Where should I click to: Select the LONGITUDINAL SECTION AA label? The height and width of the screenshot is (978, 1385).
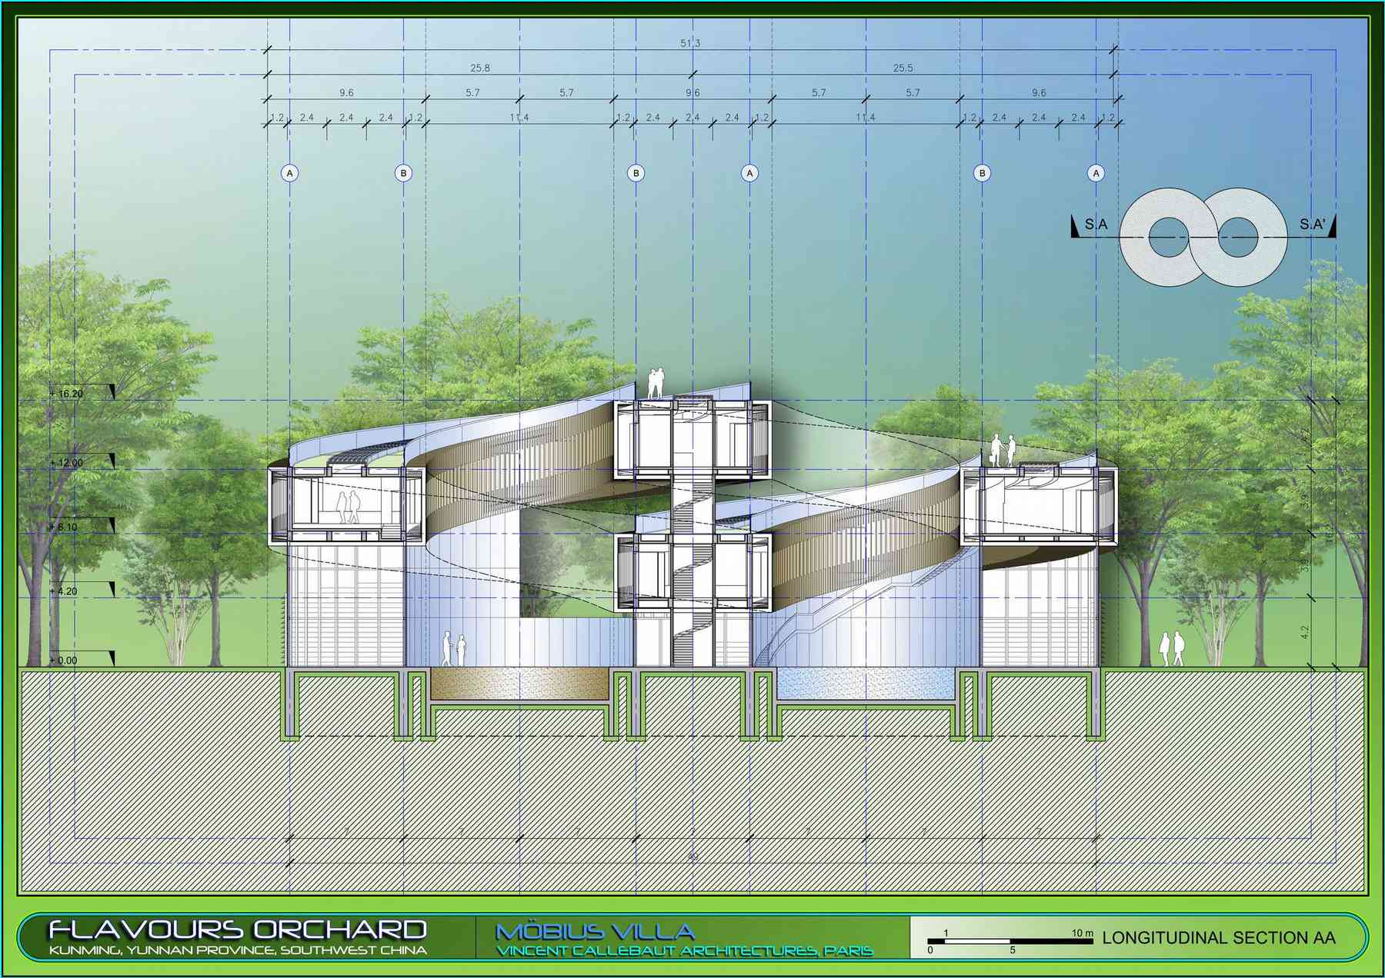coord(1218,938)
